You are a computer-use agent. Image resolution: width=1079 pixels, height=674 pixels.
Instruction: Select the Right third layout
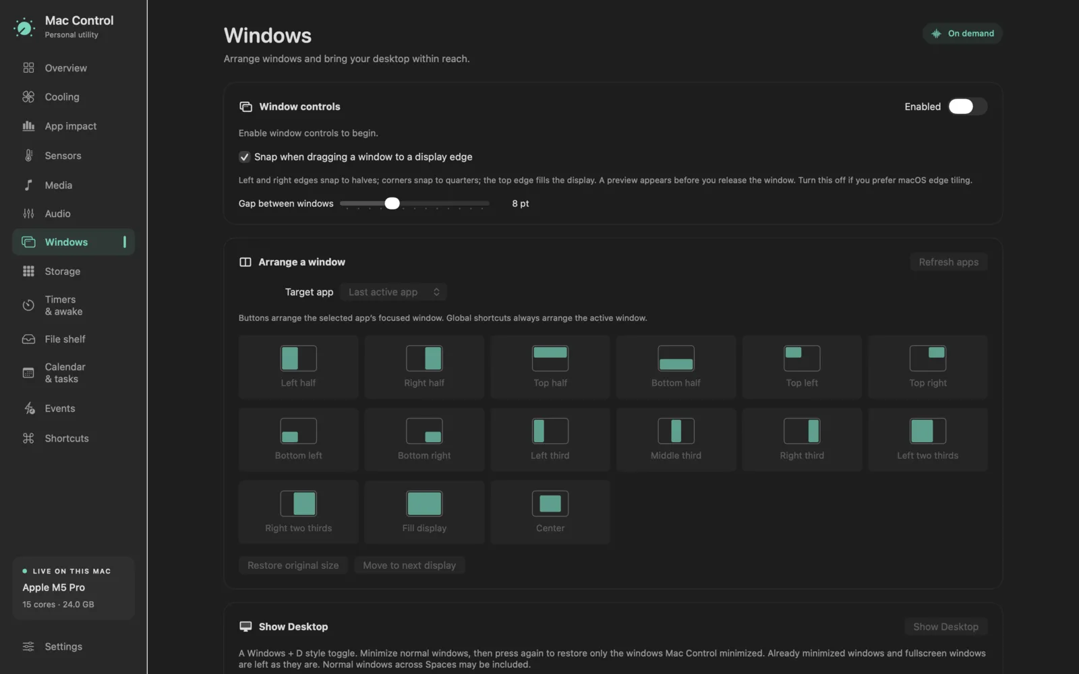coord(802,439)
